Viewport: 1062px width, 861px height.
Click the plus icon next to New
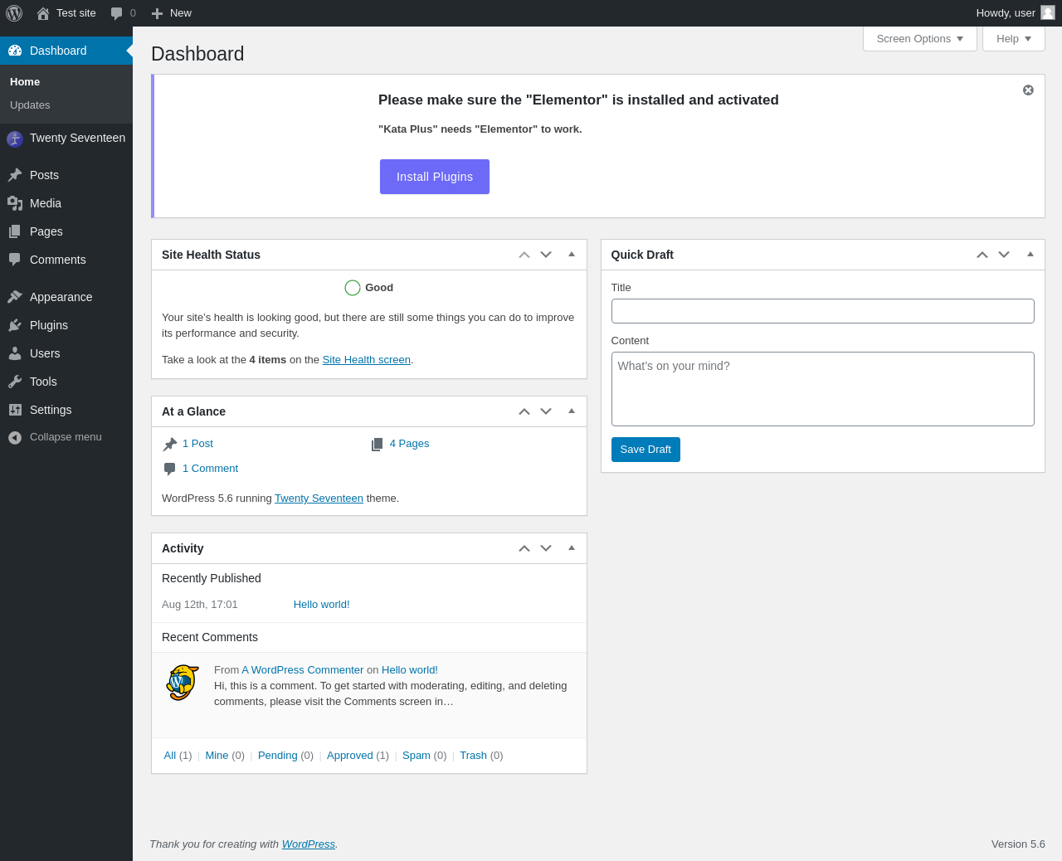157,13
